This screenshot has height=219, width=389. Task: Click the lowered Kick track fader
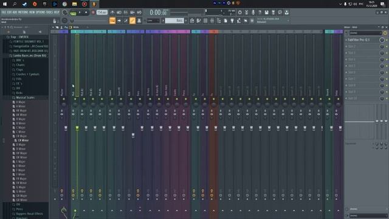[133, 135]
